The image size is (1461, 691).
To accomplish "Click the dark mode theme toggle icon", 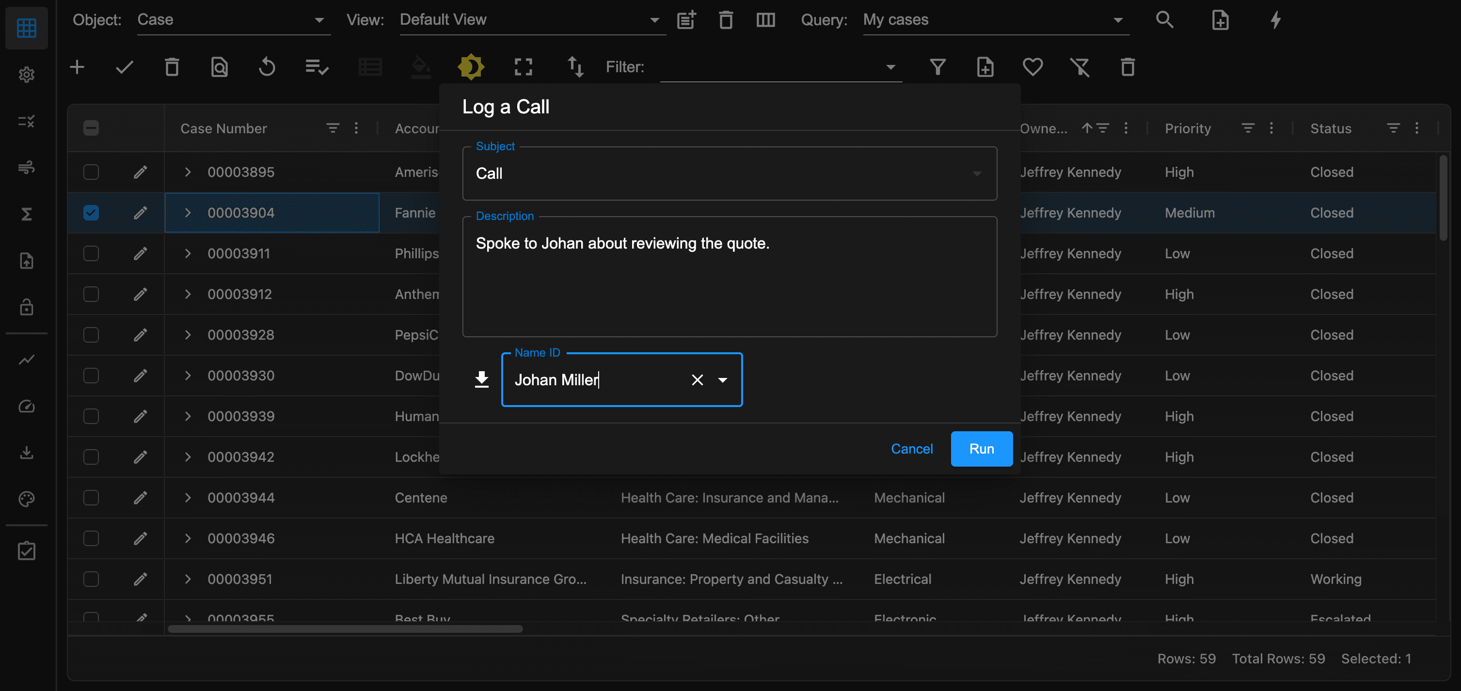I will point(471,67).
